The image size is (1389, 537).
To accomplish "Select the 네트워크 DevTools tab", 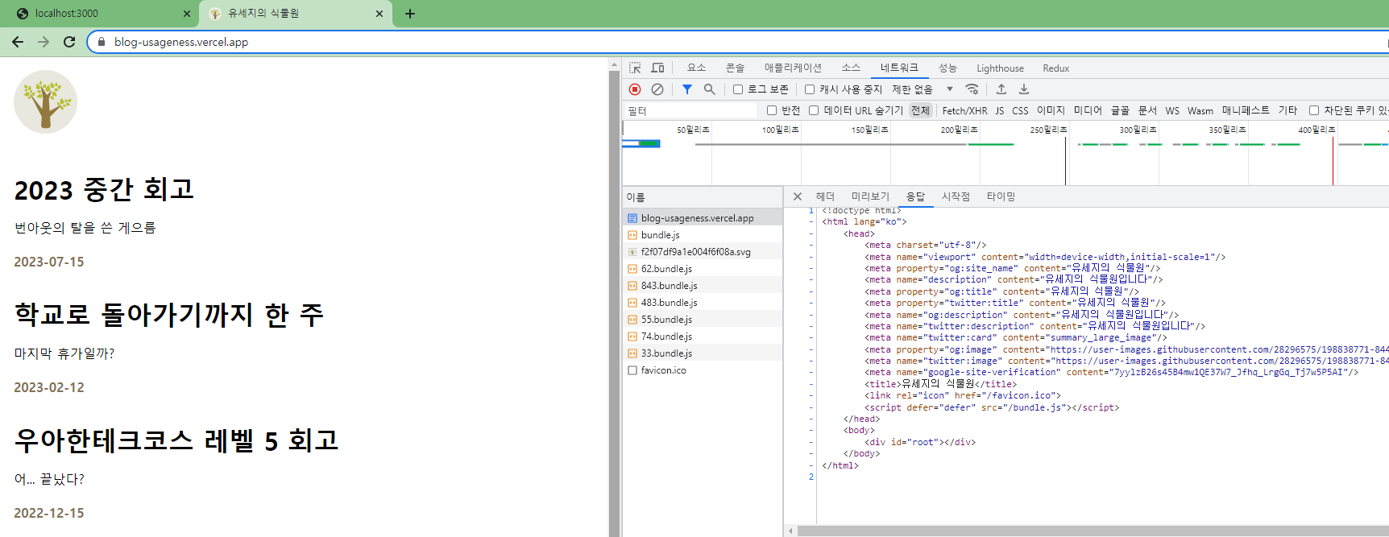I will click(899, 68).
